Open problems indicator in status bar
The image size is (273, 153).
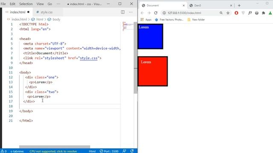[x=4, y=151]
